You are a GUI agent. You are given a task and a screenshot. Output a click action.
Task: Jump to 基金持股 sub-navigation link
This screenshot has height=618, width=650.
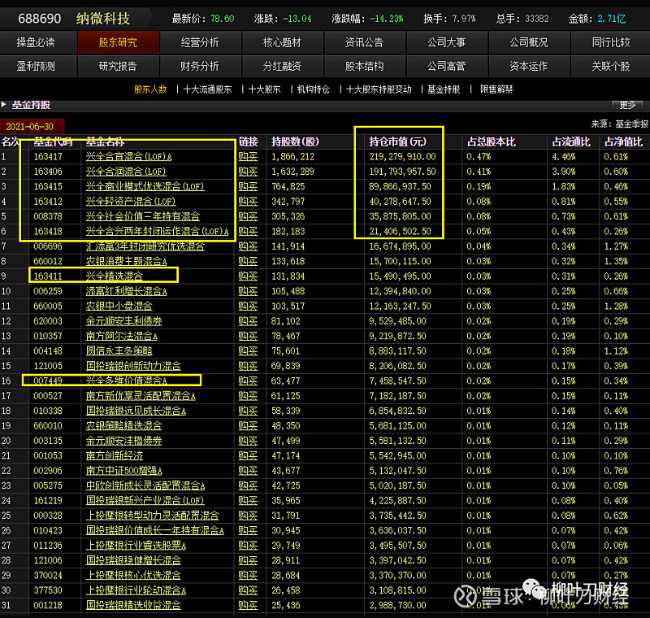point(444,89)
